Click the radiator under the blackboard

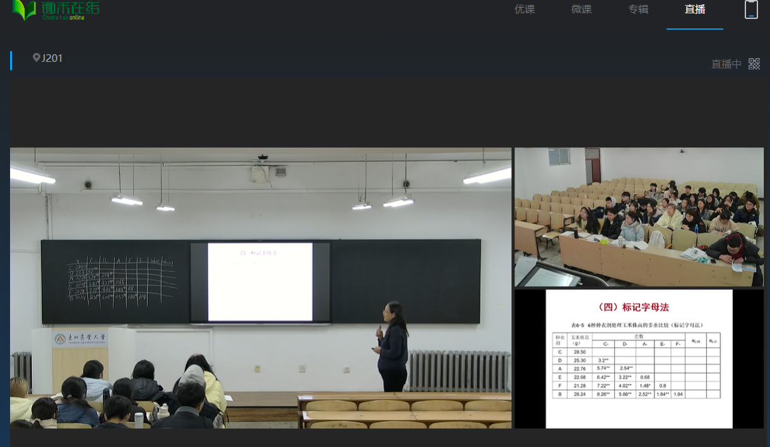[x=459, y=371]
